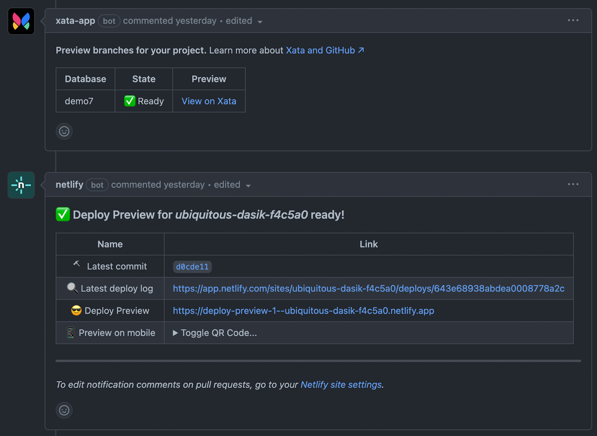597x436 pixels.
Task: Click the Preview on mobile row label
Action: click(117, 333)
